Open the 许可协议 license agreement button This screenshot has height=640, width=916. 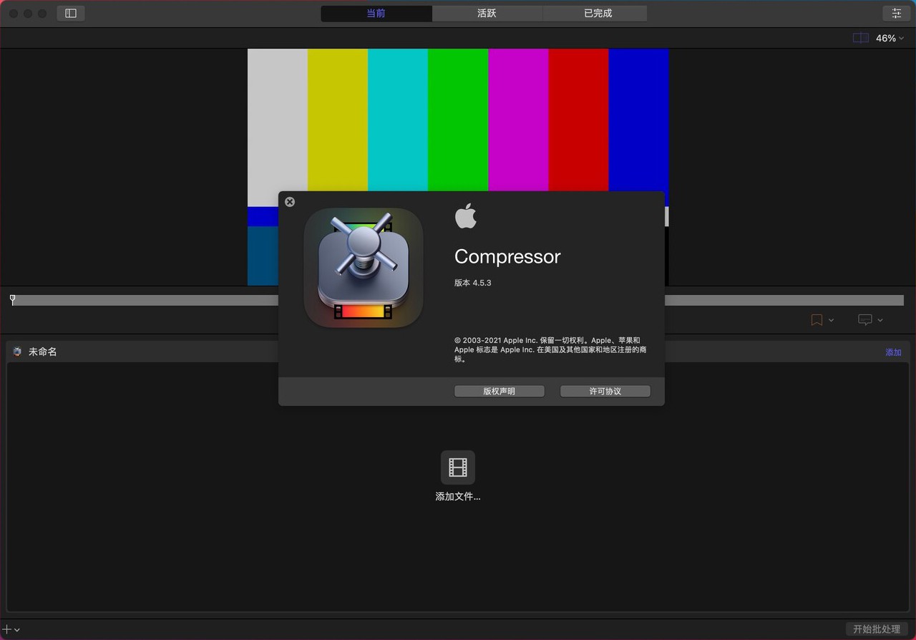[x=605, y=391]
